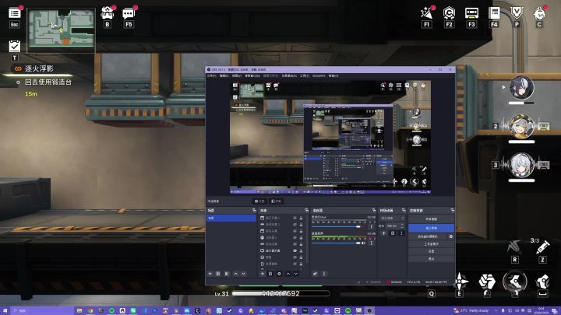Click the Exit button in OBS Controls
561x315 pixels.
[431, 258]
